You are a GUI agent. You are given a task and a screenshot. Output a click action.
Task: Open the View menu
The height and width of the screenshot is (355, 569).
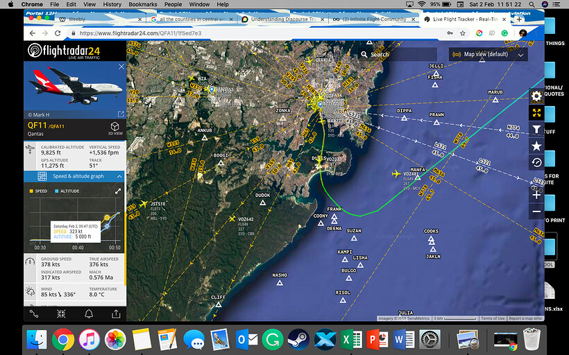[x=90, y=4]
